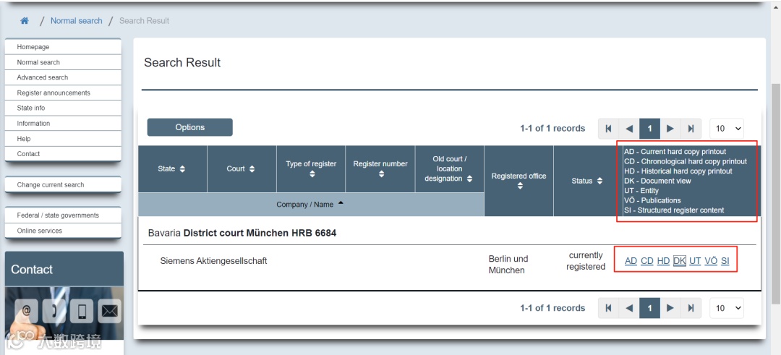Open State info menu item
This screenshot has width=781, height=355.
point(63,108)
